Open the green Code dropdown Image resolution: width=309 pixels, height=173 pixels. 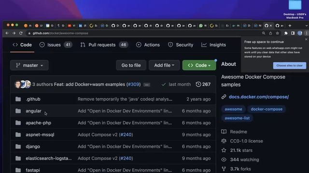pyautogui.click(x=199, y=65)
